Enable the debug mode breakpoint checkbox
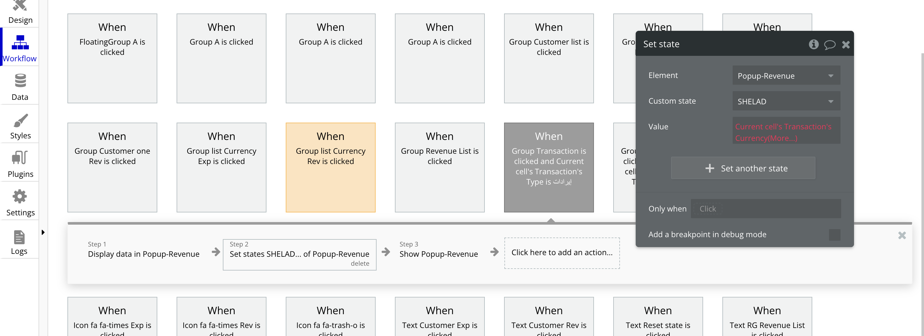Screen dimensions: 924x336 pos(834,235)
